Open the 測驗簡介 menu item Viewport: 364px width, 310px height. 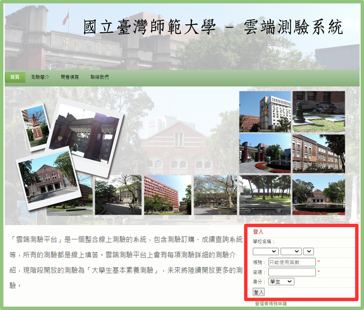[x=40, y=77]
